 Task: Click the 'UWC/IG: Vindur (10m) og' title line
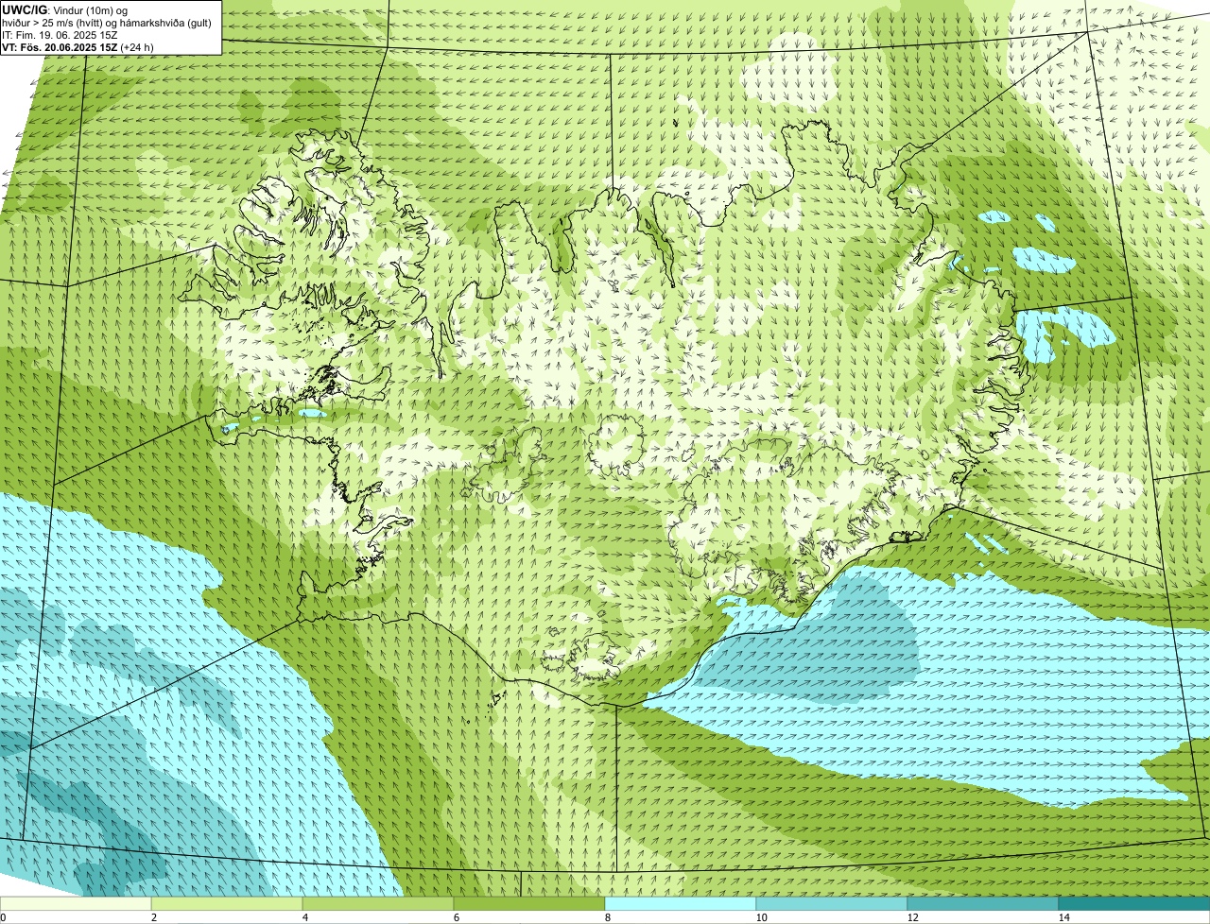pyautogui.click(x=65, y=9)
